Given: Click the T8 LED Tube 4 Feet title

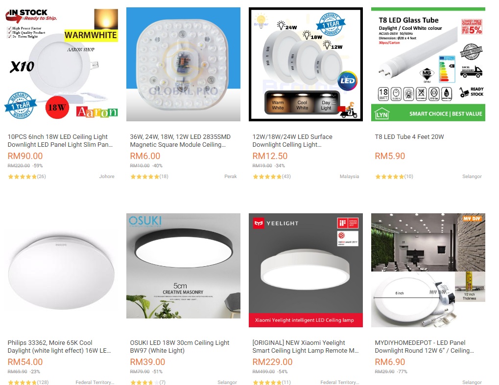Looking at the screenshot, I should point(409,136).
